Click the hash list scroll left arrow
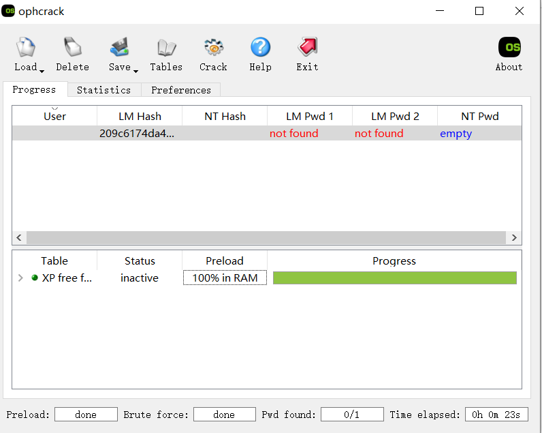Image resolution: width=542 pixels, height=433 pixels. (19, 237)
